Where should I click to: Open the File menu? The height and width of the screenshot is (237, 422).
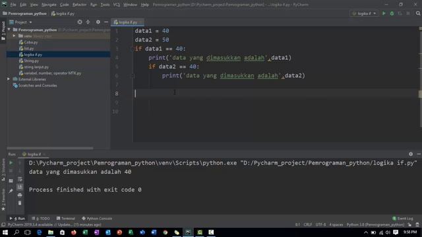13,5
